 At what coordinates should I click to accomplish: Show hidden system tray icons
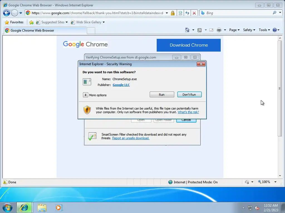(243, 208)
